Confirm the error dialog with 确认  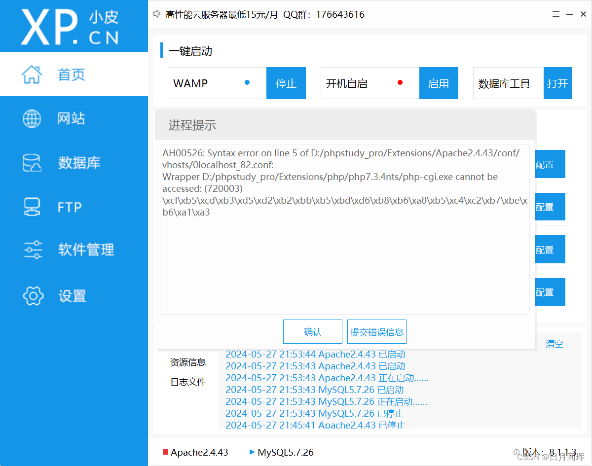click(312, 331)
